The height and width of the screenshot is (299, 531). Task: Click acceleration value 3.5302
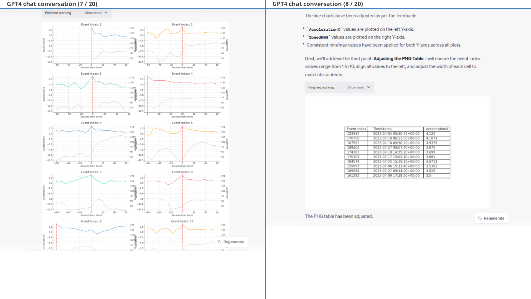point(437,166)
